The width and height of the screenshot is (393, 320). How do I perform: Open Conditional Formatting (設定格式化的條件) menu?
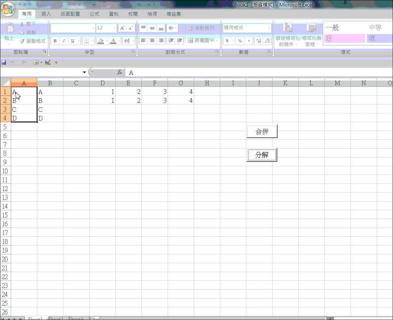click(x=287, y=35)
